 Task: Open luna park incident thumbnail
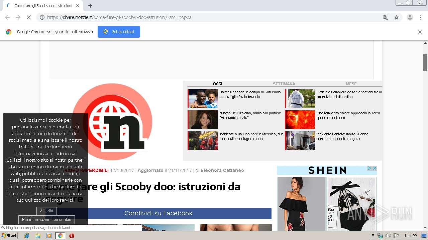[203, 141]
